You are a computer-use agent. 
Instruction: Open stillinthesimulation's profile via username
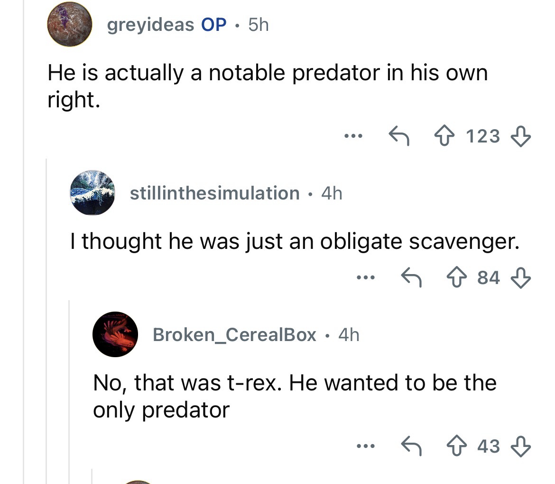click(214, 193)
